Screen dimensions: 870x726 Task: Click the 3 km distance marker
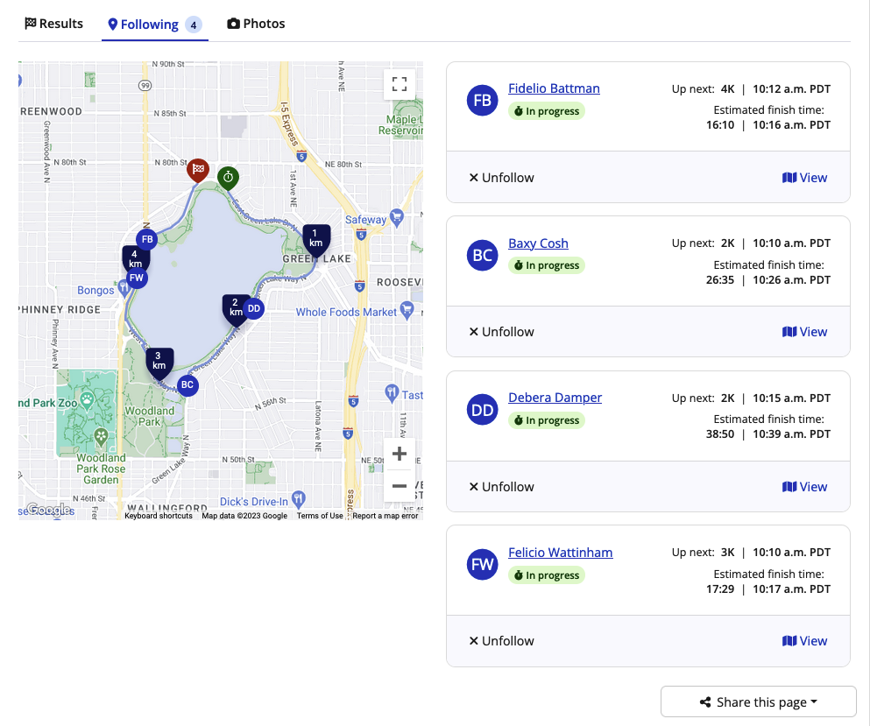[x=159, y=360]
